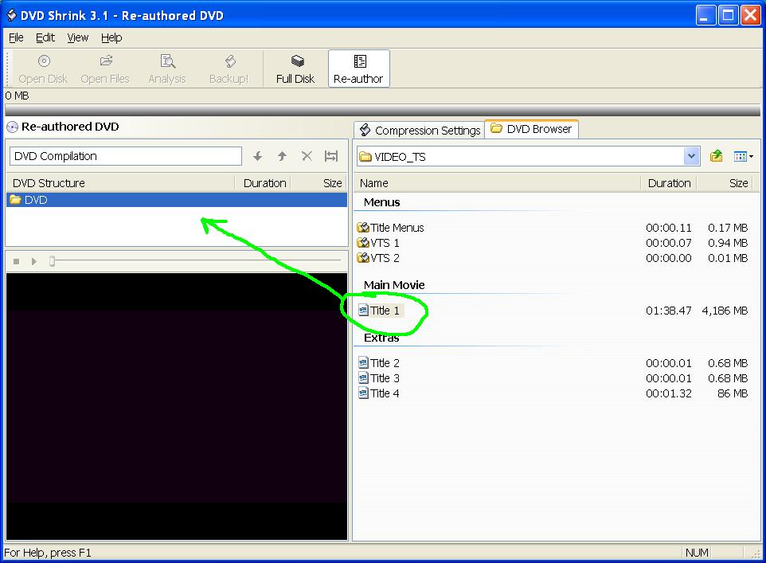766x563 pixels.
Task: Click the DVD Shrink title bar icon
Action: coord(11,16)
